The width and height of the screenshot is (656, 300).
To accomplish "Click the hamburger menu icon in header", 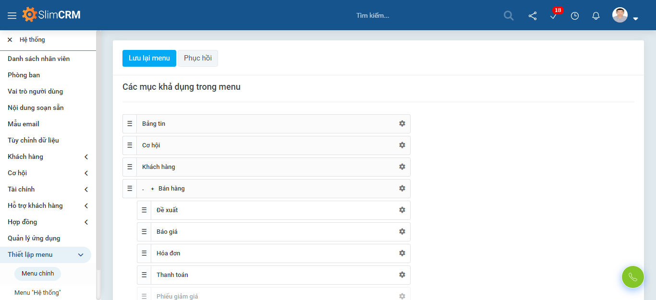I will (x=12, y=15).
